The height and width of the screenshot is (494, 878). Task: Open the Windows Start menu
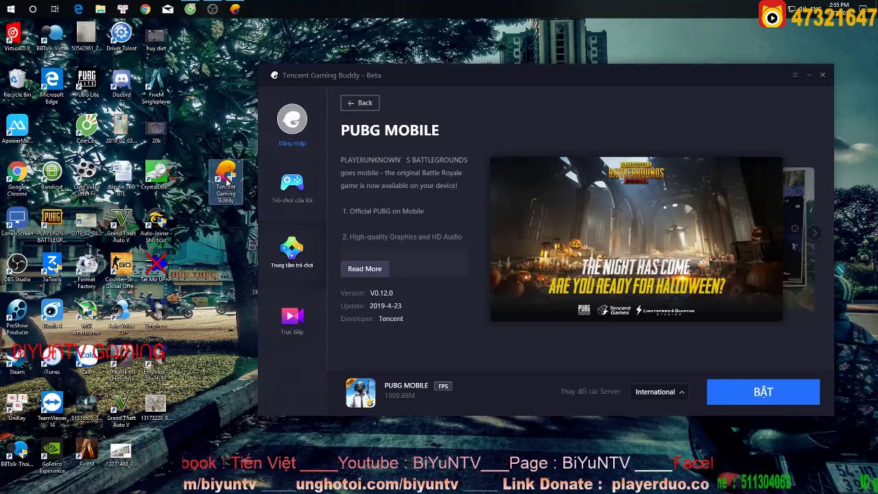point(11,9)
